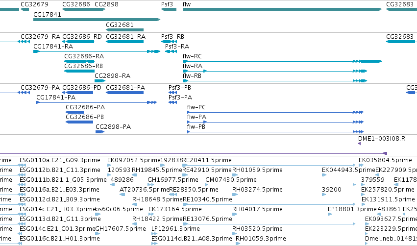Select EST GH17607.5prime
This screenshot has height=246, width=417.
pos(121,229)
